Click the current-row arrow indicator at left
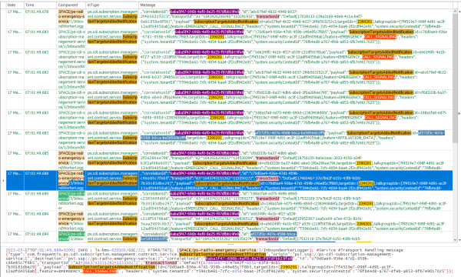Screen dimensions: 461x277 [x=3, y=181]
